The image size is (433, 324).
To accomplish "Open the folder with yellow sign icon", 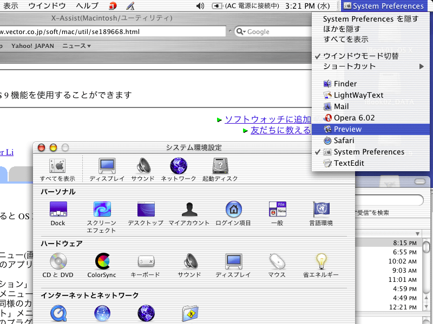I will pos(190,314).
